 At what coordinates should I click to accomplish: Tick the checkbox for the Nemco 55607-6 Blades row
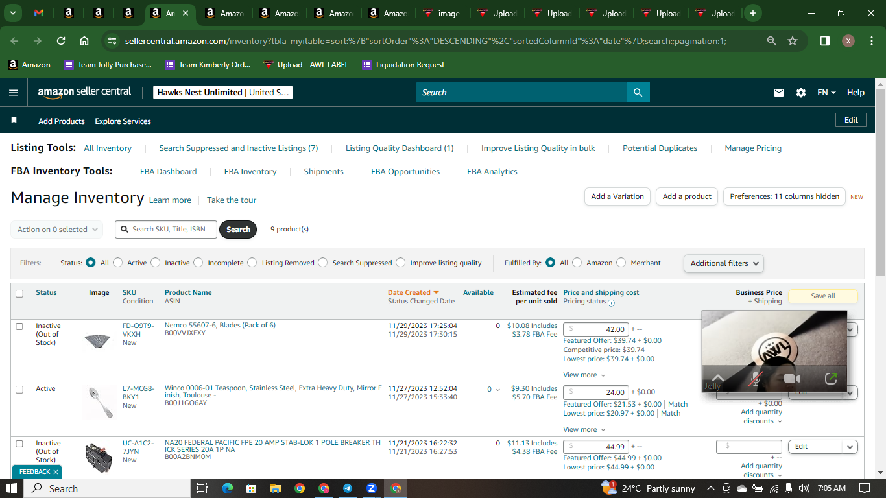click(19, 326)
